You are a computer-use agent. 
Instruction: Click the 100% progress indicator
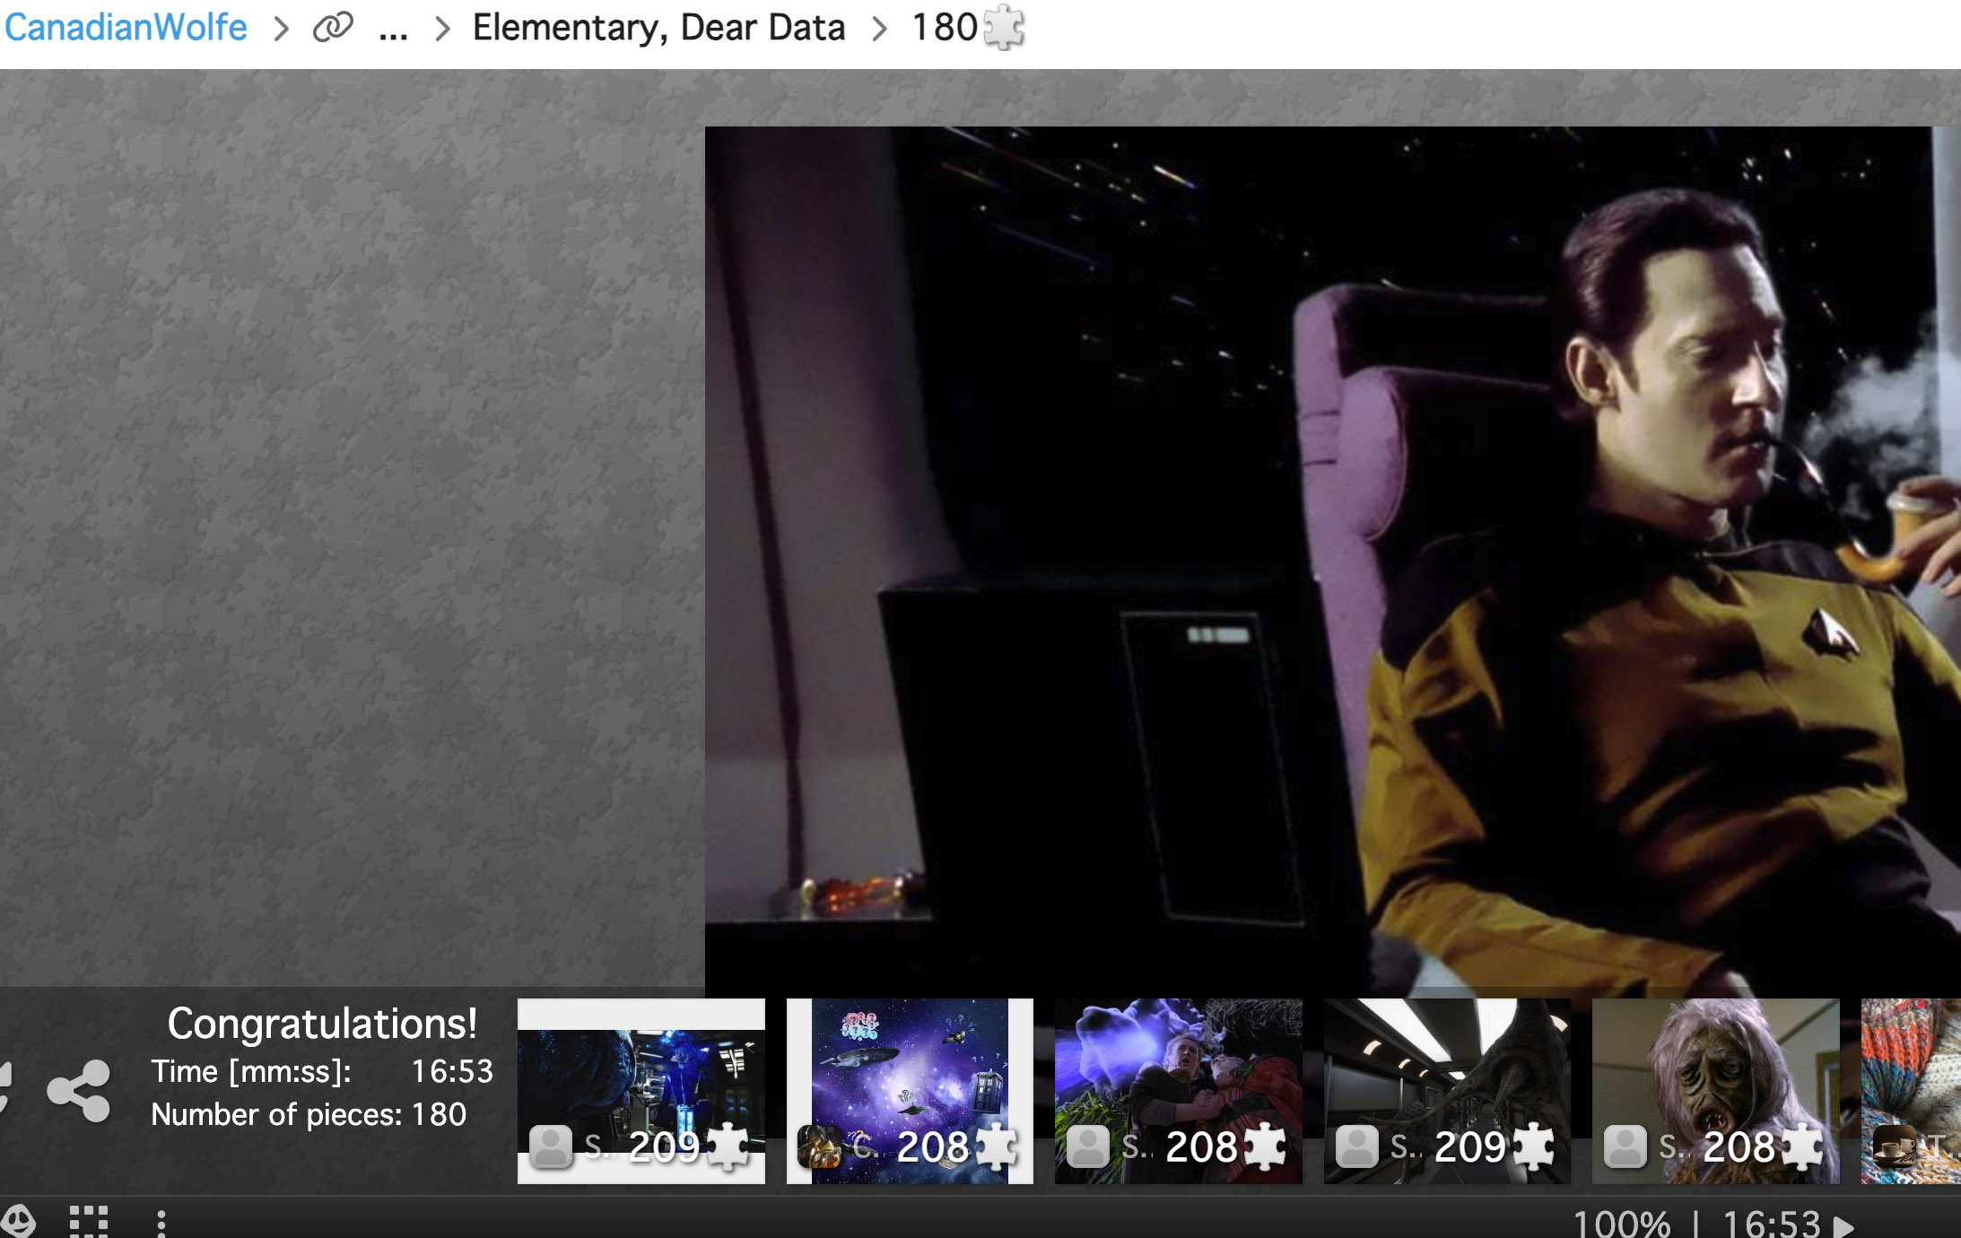(1622, 1225)
